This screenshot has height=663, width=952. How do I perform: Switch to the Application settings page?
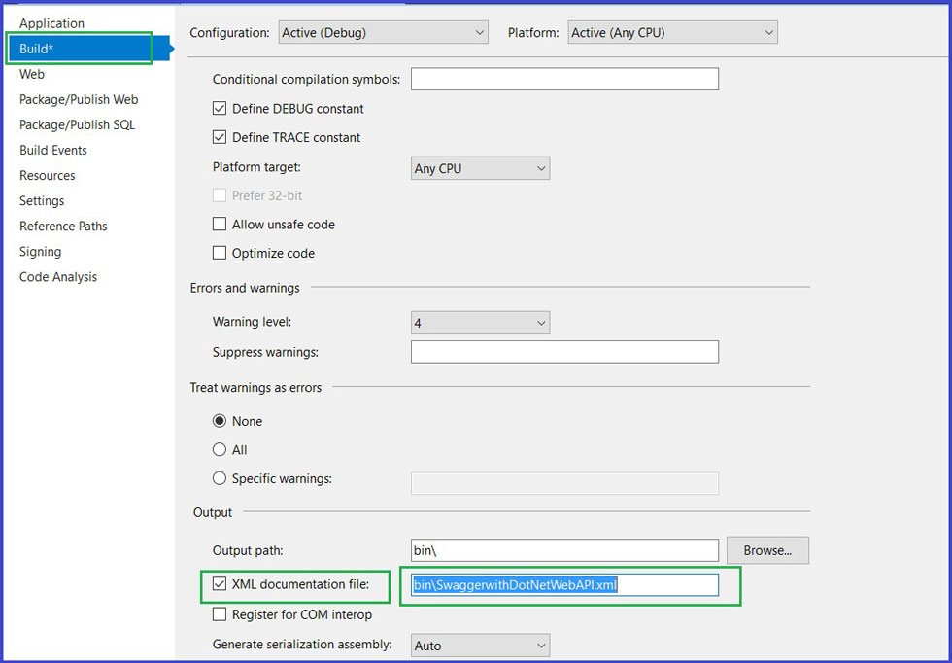coord(51,23)
